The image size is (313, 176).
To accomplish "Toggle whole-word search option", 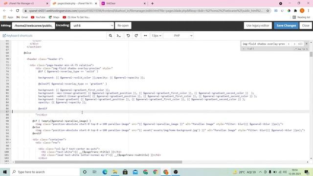I will [303, 49].
